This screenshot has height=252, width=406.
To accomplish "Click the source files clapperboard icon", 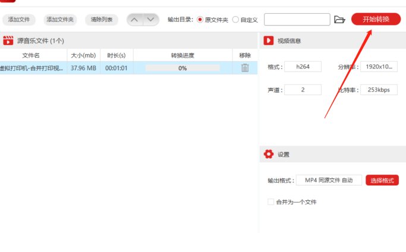I will pyautogui.click(x=8, y=40).
